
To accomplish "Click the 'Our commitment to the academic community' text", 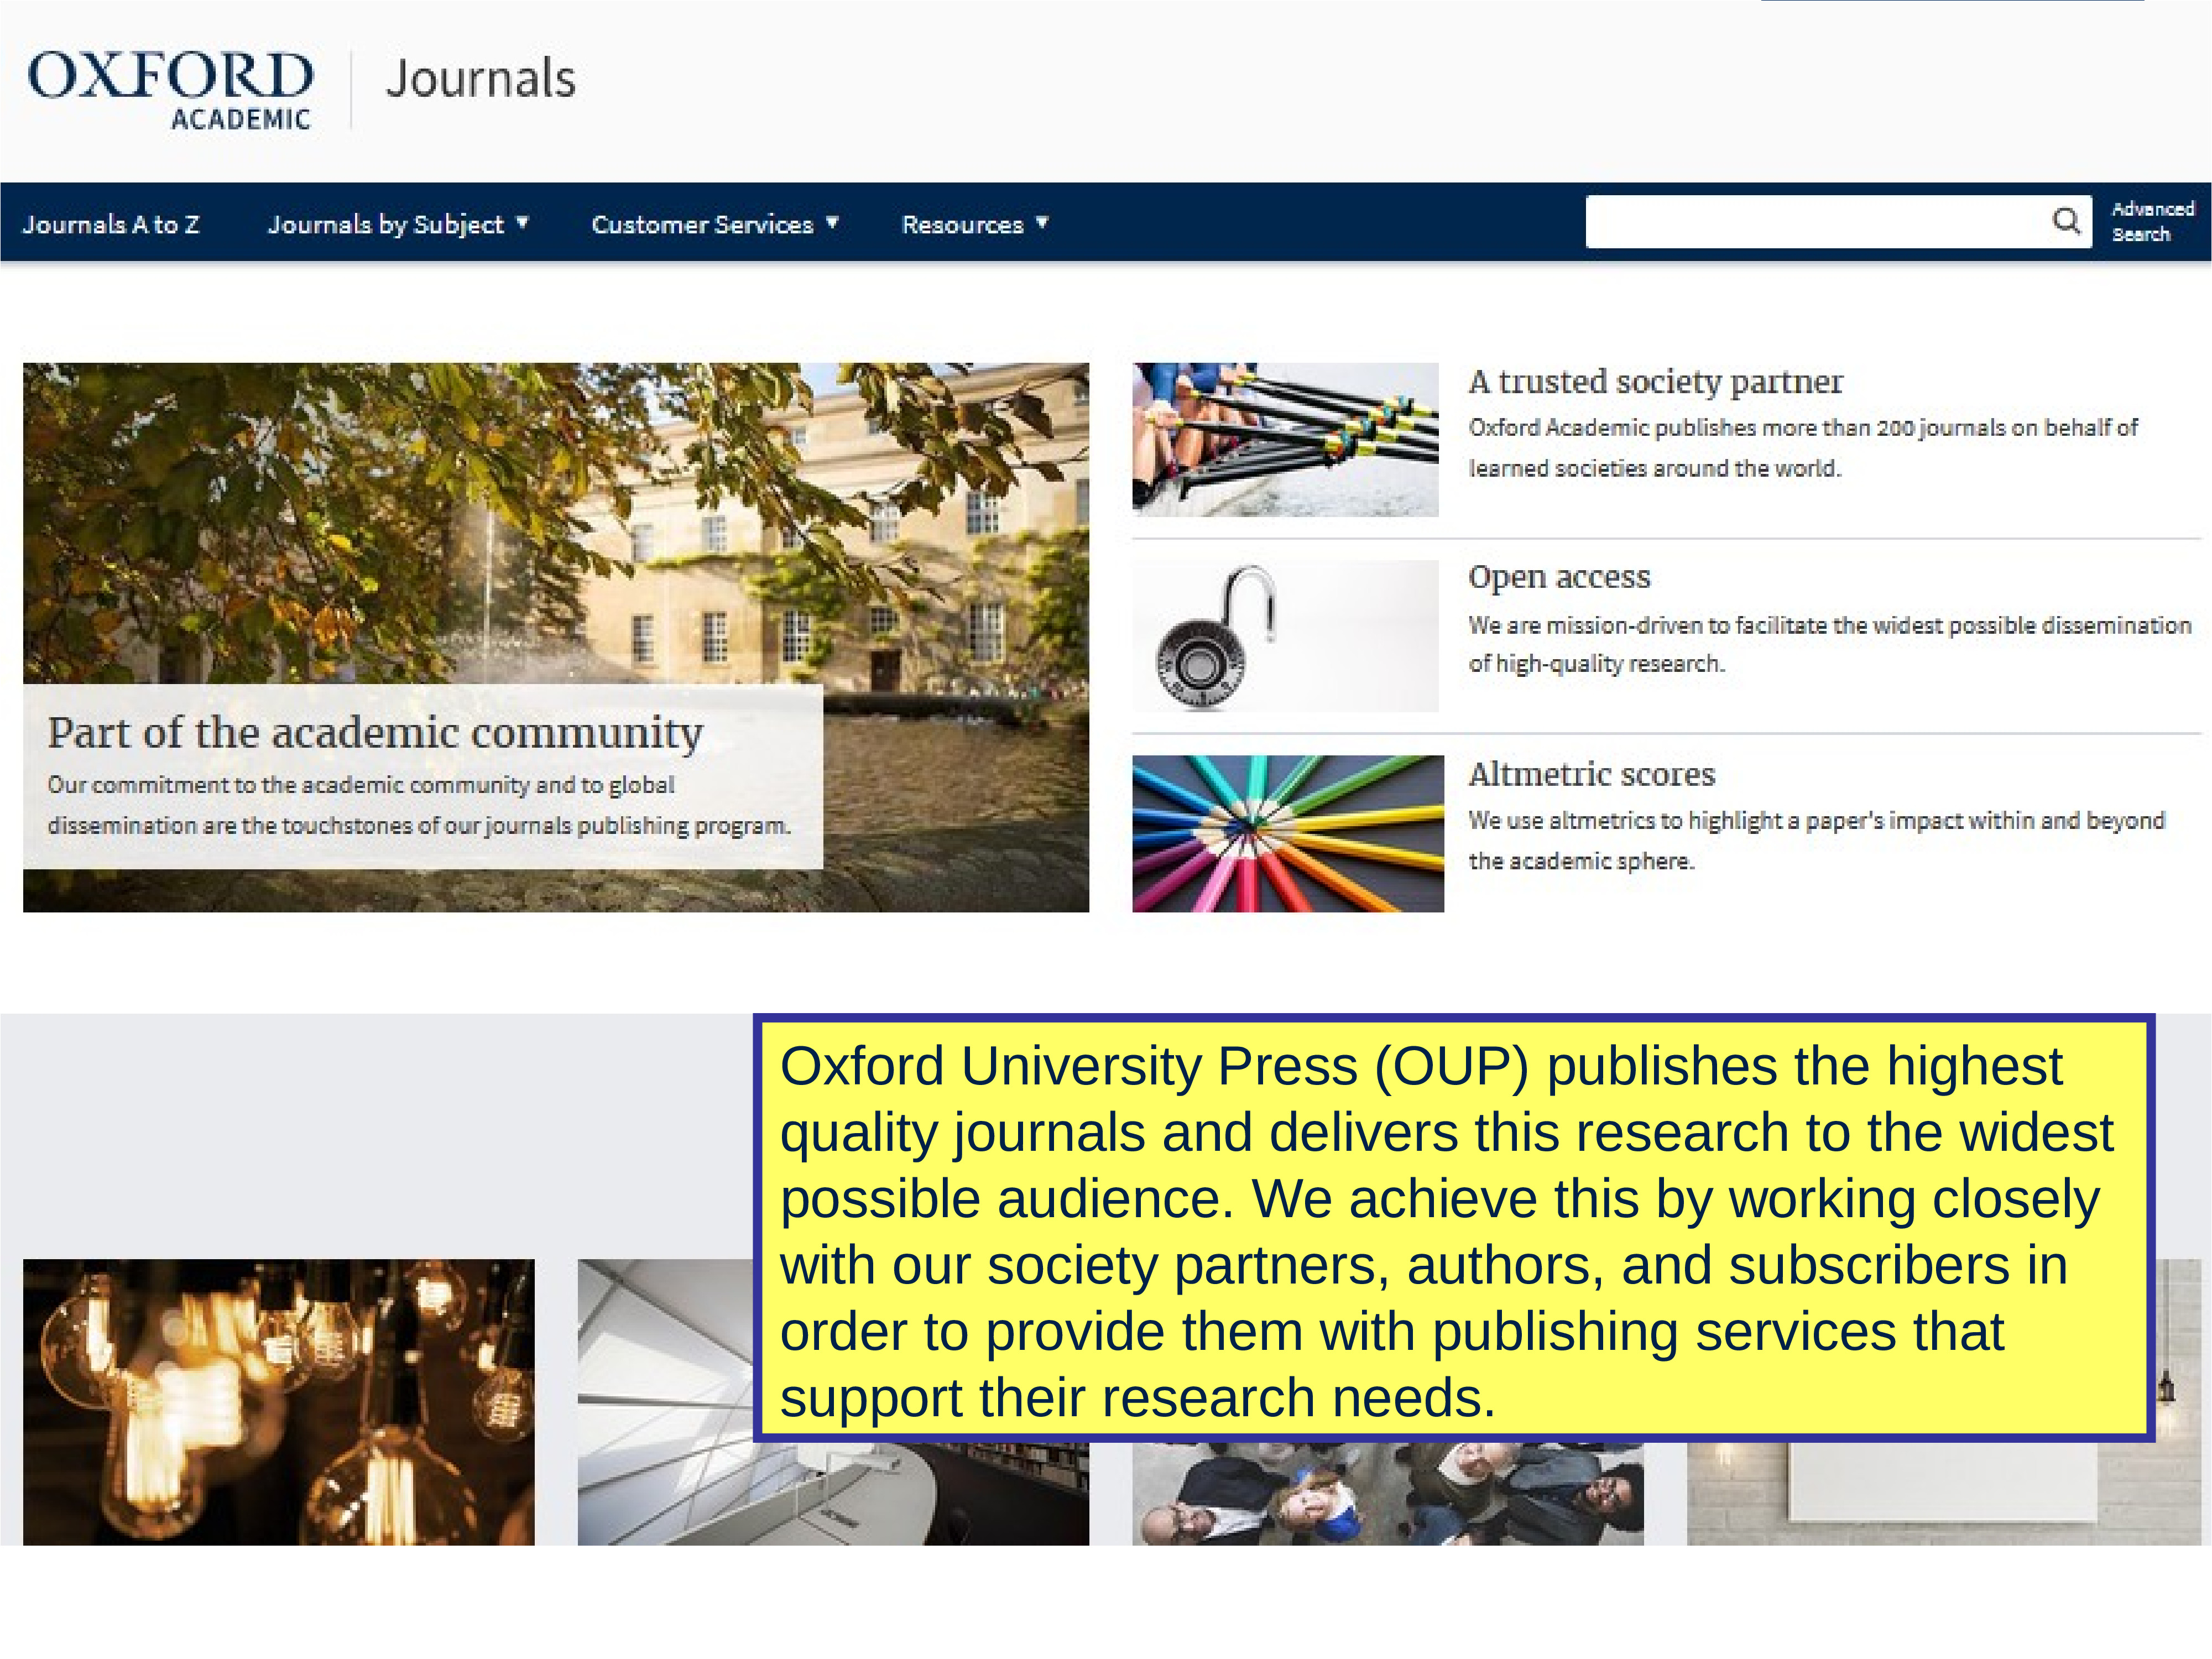I will click(x=289, y=785).
